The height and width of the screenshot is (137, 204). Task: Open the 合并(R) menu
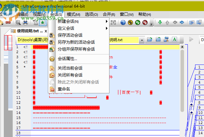click(x=109, y=15)
